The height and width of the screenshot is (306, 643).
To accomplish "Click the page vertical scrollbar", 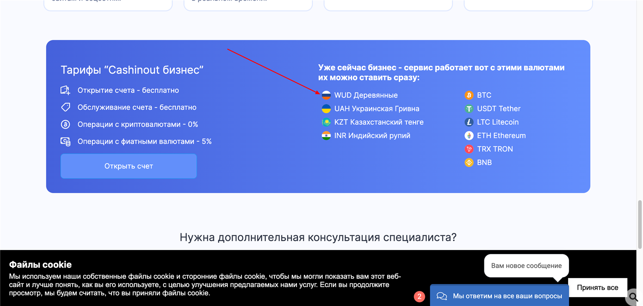I will [640, 225].
